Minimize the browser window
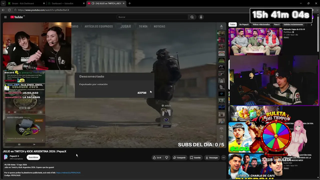The image size is (320, 180). 301,3
